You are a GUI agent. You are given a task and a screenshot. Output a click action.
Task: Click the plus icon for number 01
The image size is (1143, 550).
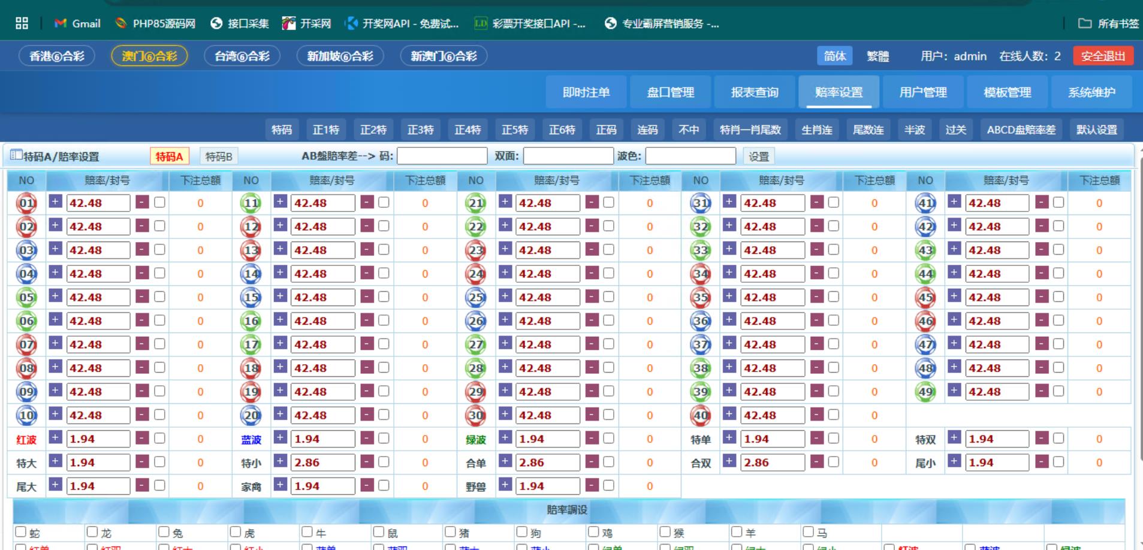pos(55,202)
